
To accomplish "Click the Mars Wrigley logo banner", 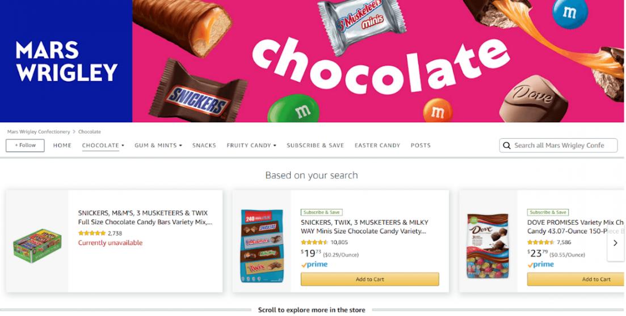I will pyautogui.click(x=66, y=61).
